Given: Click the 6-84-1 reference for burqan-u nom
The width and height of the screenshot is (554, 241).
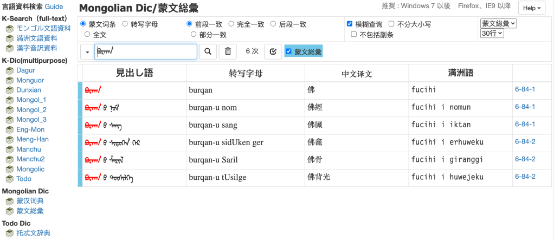Looking at the screenshot, I should (525, 107).
